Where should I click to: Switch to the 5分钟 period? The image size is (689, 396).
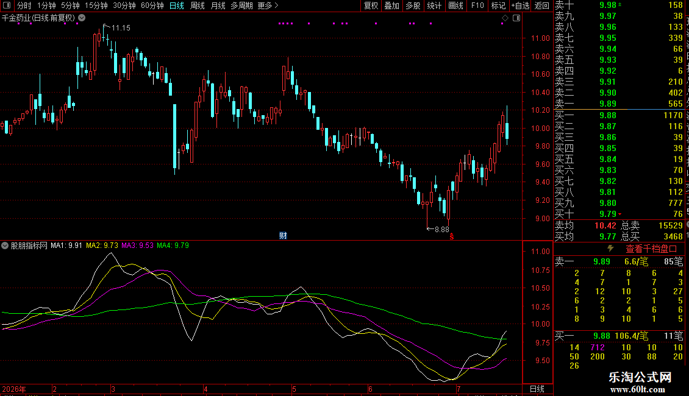tap(70, 5)
